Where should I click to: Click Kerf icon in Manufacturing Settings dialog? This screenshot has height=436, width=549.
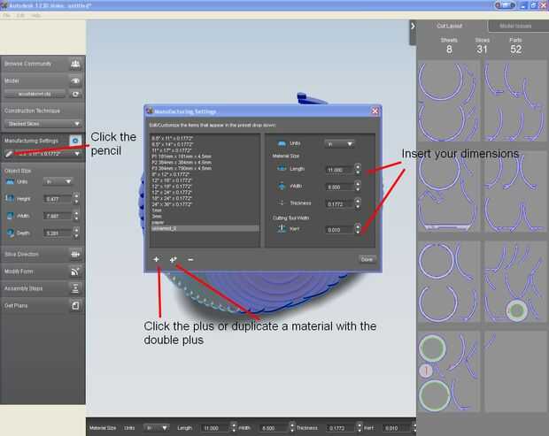pos(282,229)
